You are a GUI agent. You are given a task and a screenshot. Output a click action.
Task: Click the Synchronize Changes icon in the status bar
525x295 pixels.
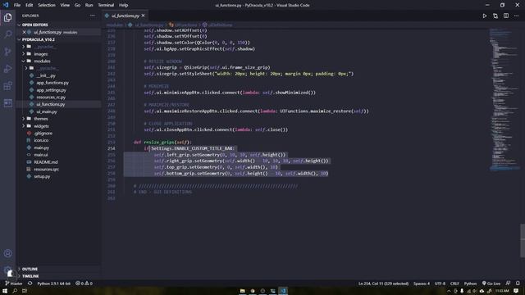click(30, 284)
